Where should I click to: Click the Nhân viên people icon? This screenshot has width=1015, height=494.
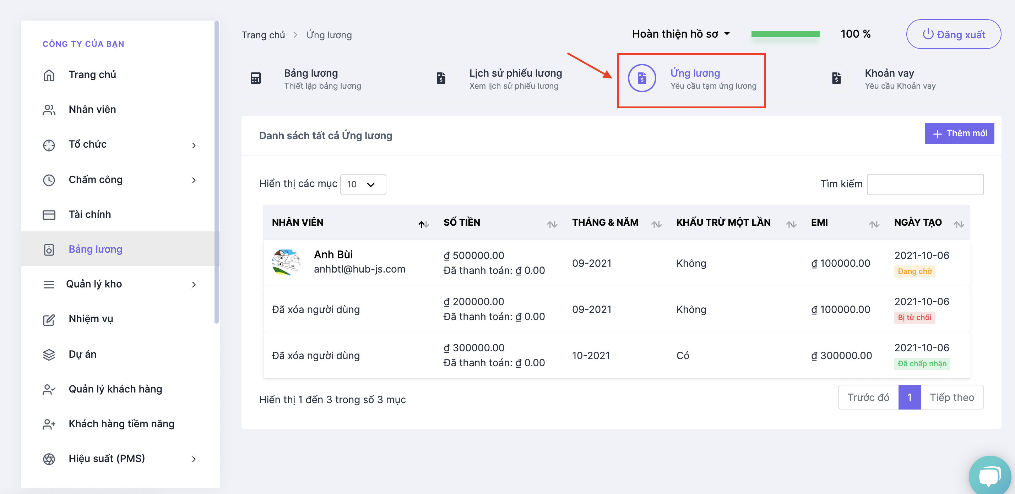[x=49, y=110]
